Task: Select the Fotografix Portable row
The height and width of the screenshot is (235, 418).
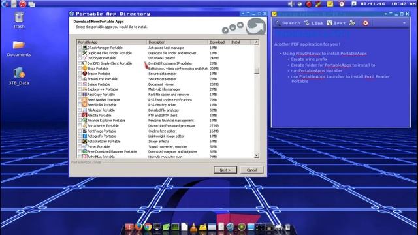Action: 165,136
